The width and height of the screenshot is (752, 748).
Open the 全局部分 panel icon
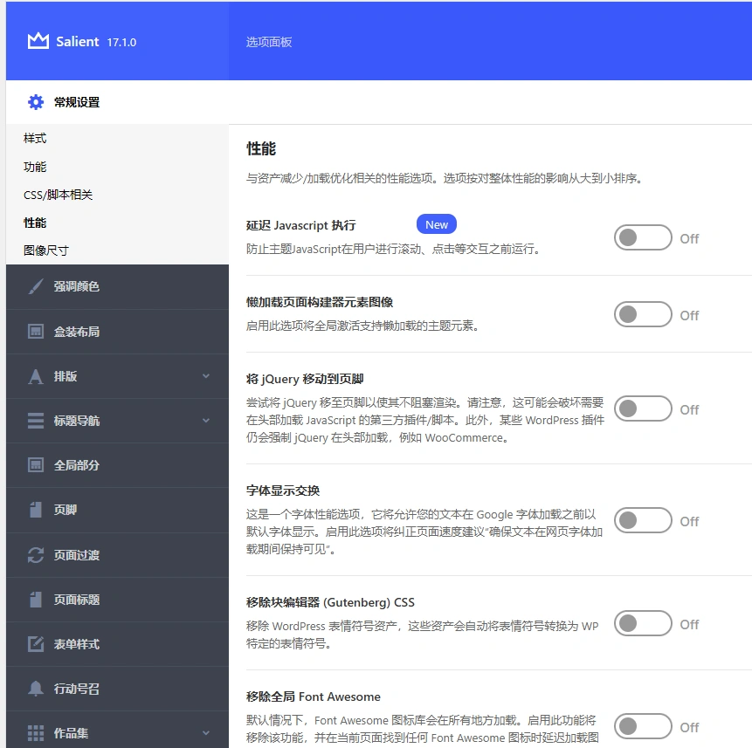34,464
